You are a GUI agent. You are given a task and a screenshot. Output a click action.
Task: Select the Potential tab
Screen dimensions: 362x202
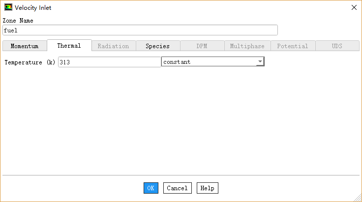pos(292,46)
